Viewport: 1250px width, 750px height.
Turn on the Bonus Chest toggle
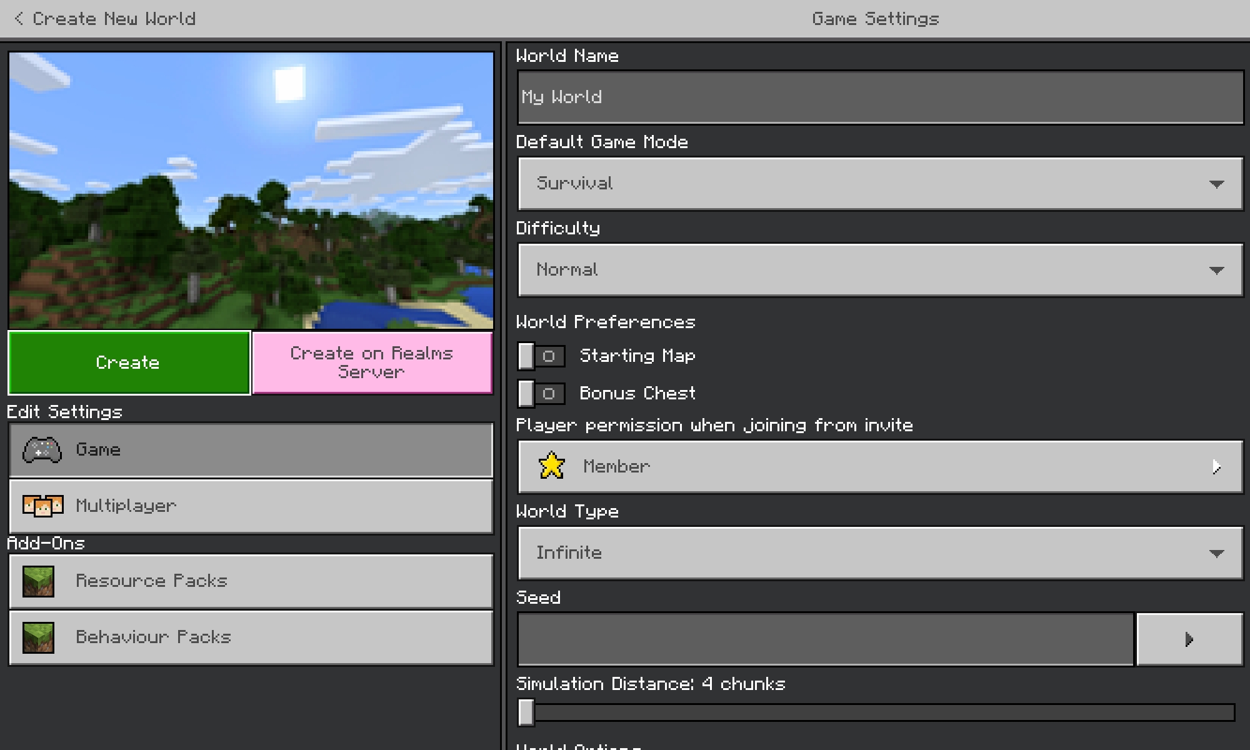pyautogui.click(x=541, y=394)
